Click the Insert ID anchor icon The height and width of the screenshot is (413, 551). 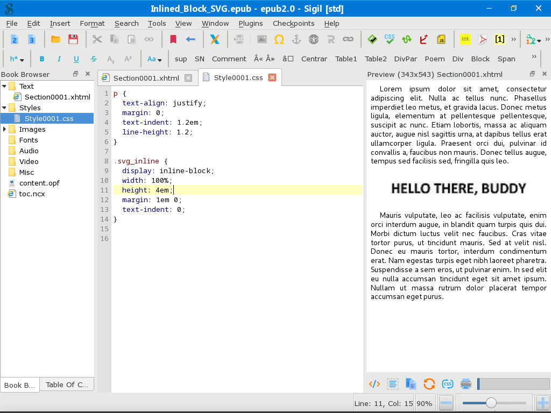pos(296,39)
